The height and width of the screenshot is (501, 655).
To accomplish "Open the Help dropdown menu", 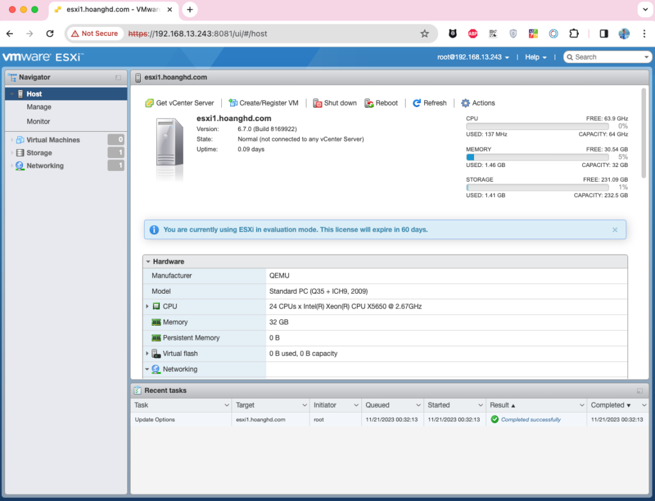I will [x=535, y=57].
